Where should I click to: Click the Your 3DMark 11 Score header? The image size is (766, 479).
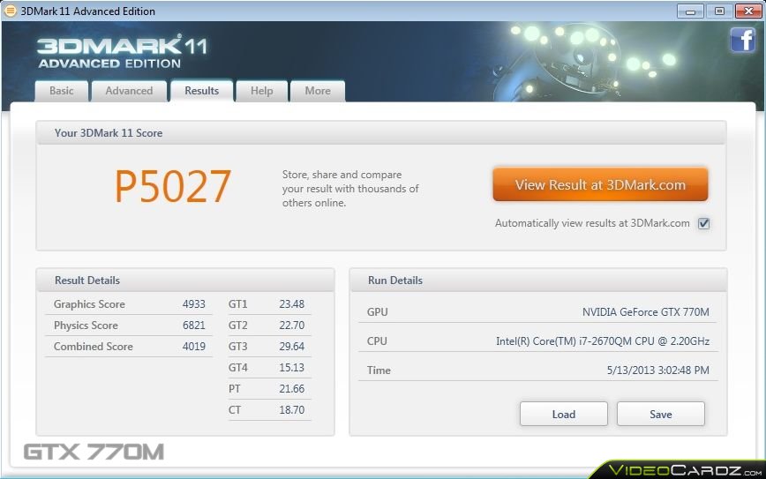(381, 133)
